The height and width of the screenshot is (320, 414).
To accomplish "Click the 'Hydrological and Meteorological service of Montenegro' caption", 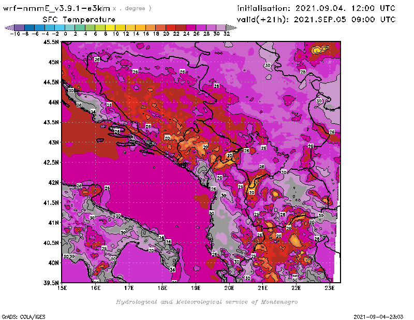I will [x=206, y=302].
